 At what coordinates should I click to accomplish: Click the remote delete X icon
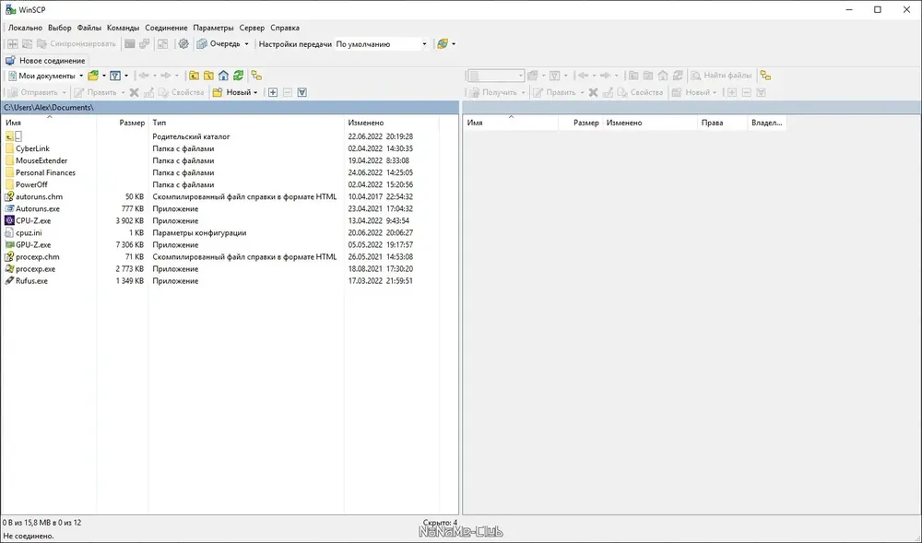593,92
